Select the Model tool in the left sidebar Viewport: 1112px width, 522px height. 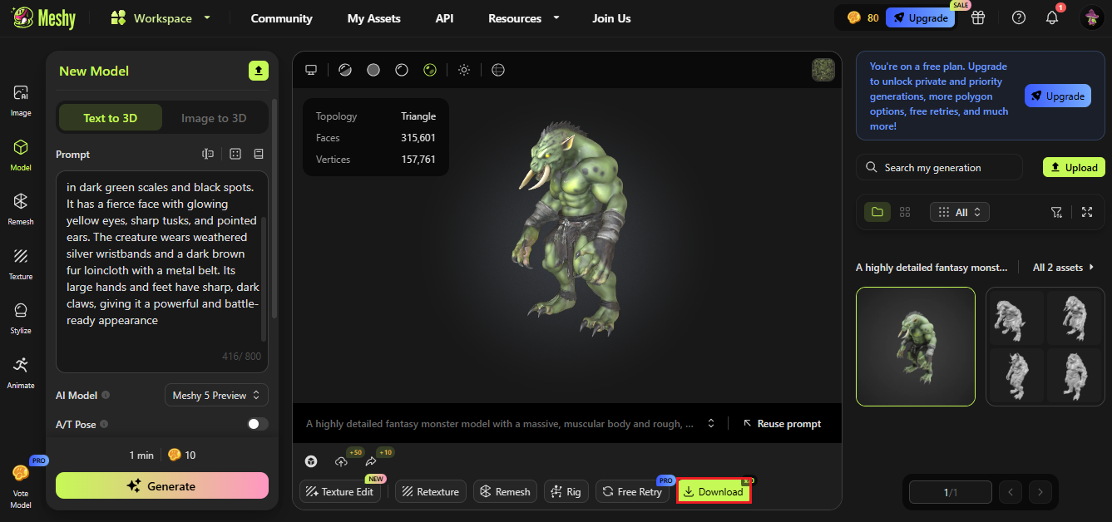tap(20, 155)
